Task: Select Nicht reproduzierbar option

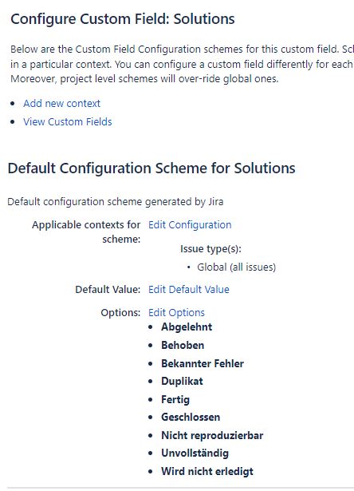Action: point(212,435)
